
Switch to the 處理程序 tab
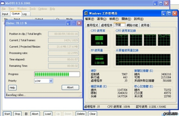pos(107,25)
